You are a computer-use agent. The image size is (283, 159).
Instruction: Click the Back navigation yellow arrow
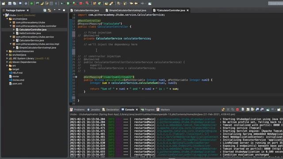136,4
